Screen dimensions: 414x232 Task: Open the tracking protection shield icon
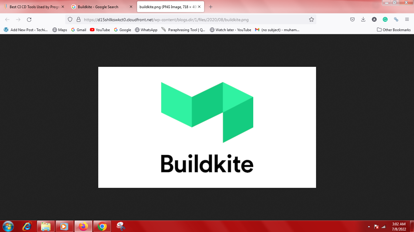point(70,20)
